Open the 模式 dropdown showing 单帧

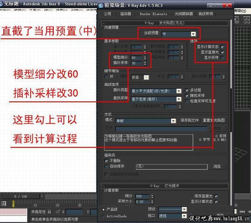tap(173, 121)
